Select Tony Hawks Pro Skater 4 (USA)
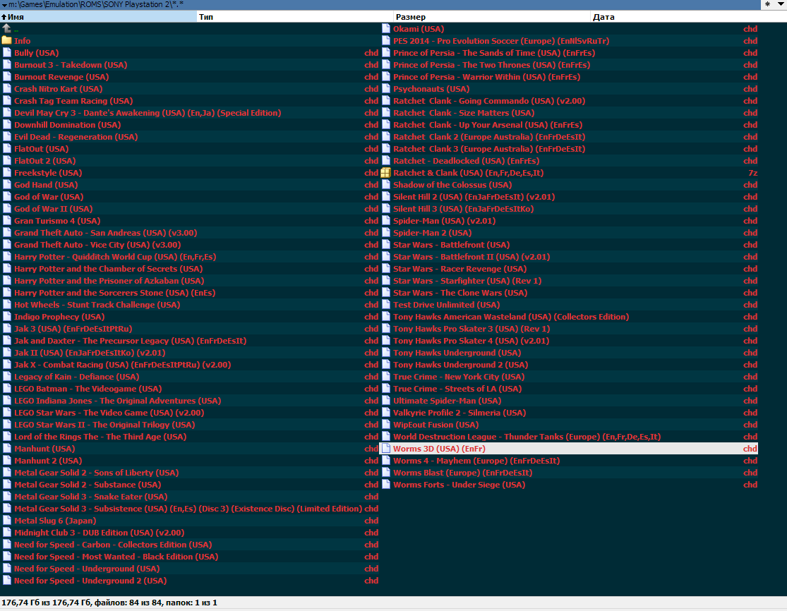The height and width of the screenshot is (611, 787). click(x=471, y=341)
